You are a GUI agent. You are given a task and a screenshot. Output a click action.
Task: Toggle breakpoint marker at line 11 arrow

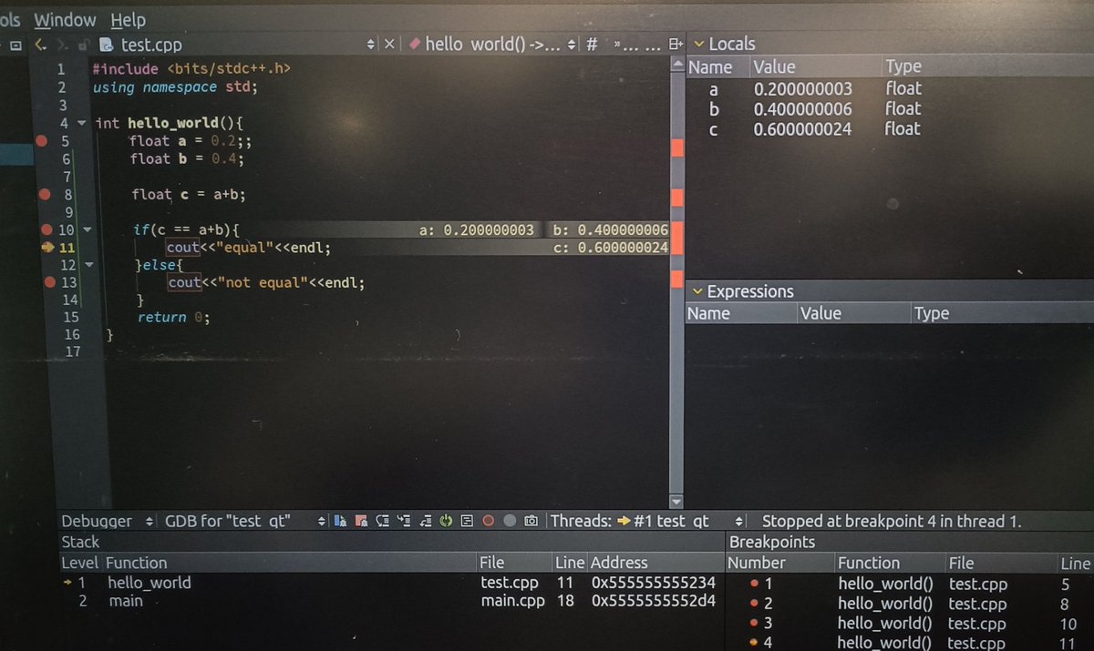[x=47, y=248]
